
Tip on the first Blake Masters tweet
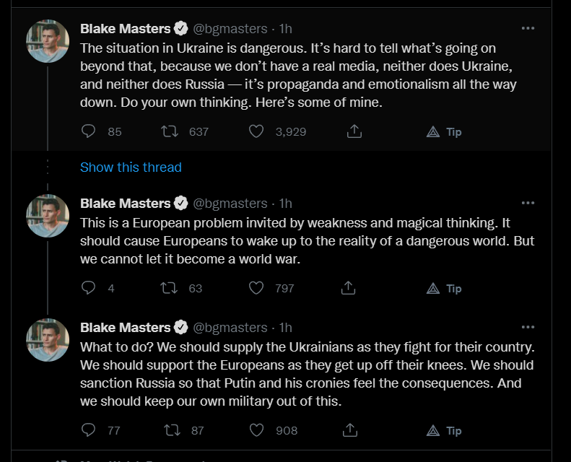(x=444, y=132)
